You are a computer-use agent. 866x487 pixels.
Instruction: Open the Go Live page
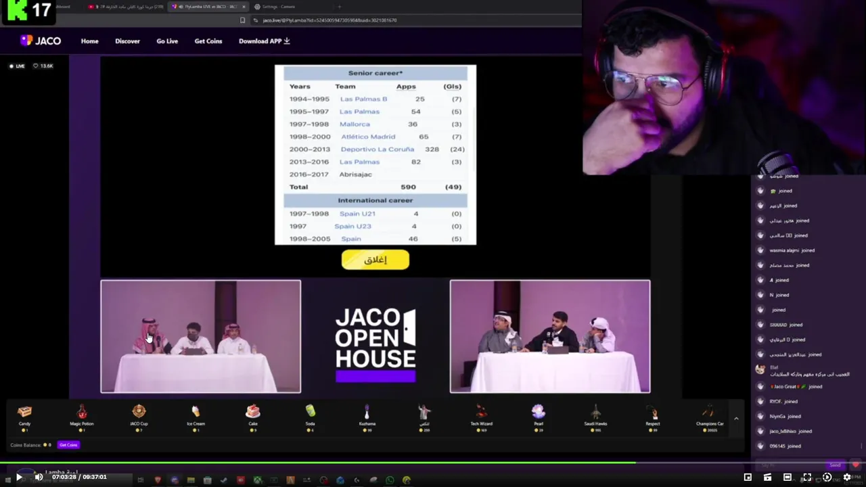167,41
